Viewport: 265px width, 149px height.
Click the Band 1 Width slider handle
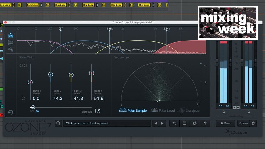[x=30, y=82]
